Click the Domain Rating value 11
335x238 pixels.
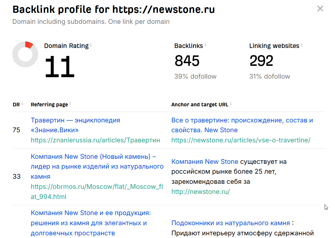coord(60,66)
